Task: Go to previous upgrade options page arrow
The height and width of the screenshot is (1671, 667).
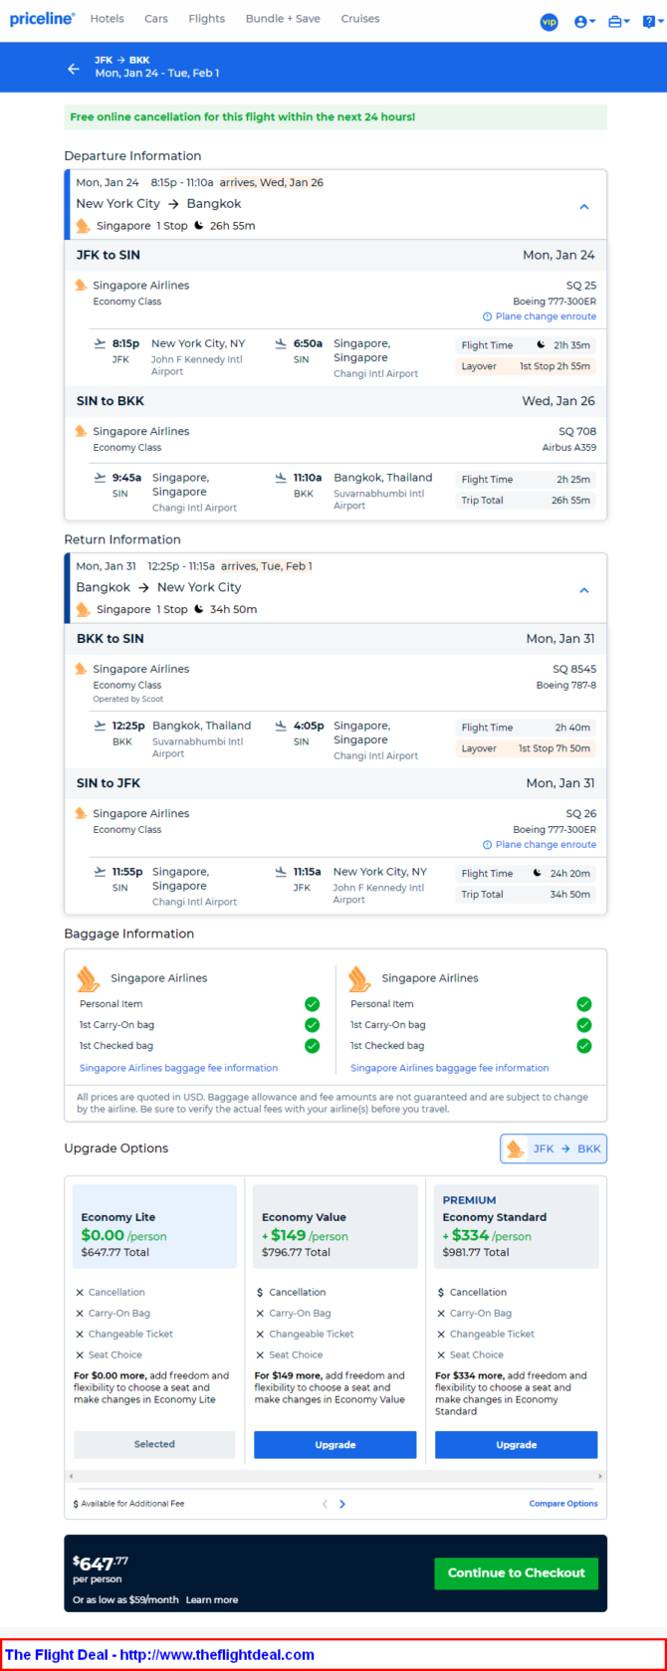Action: coord(325,1504)
